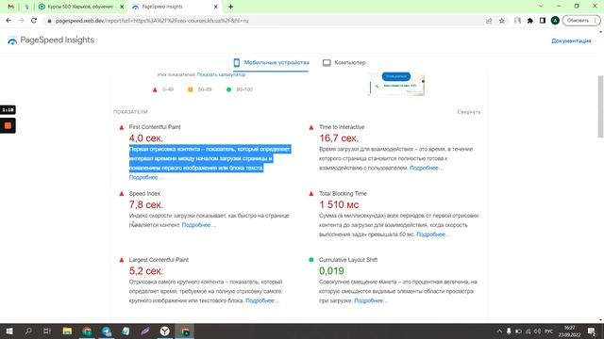Open Подробнее under First Contentful Paint
Screen dimensions: 604x339
click(x=146, y=177)
